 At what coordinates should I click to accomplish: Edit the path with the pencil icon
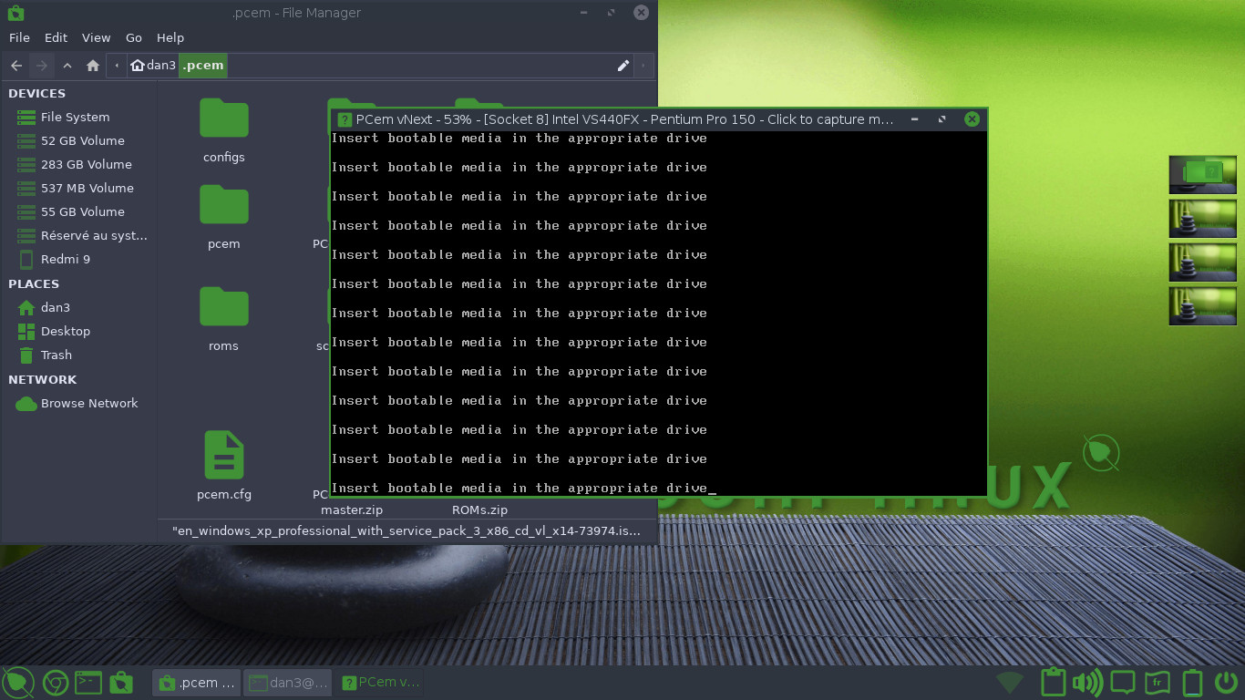click(623, 65)
